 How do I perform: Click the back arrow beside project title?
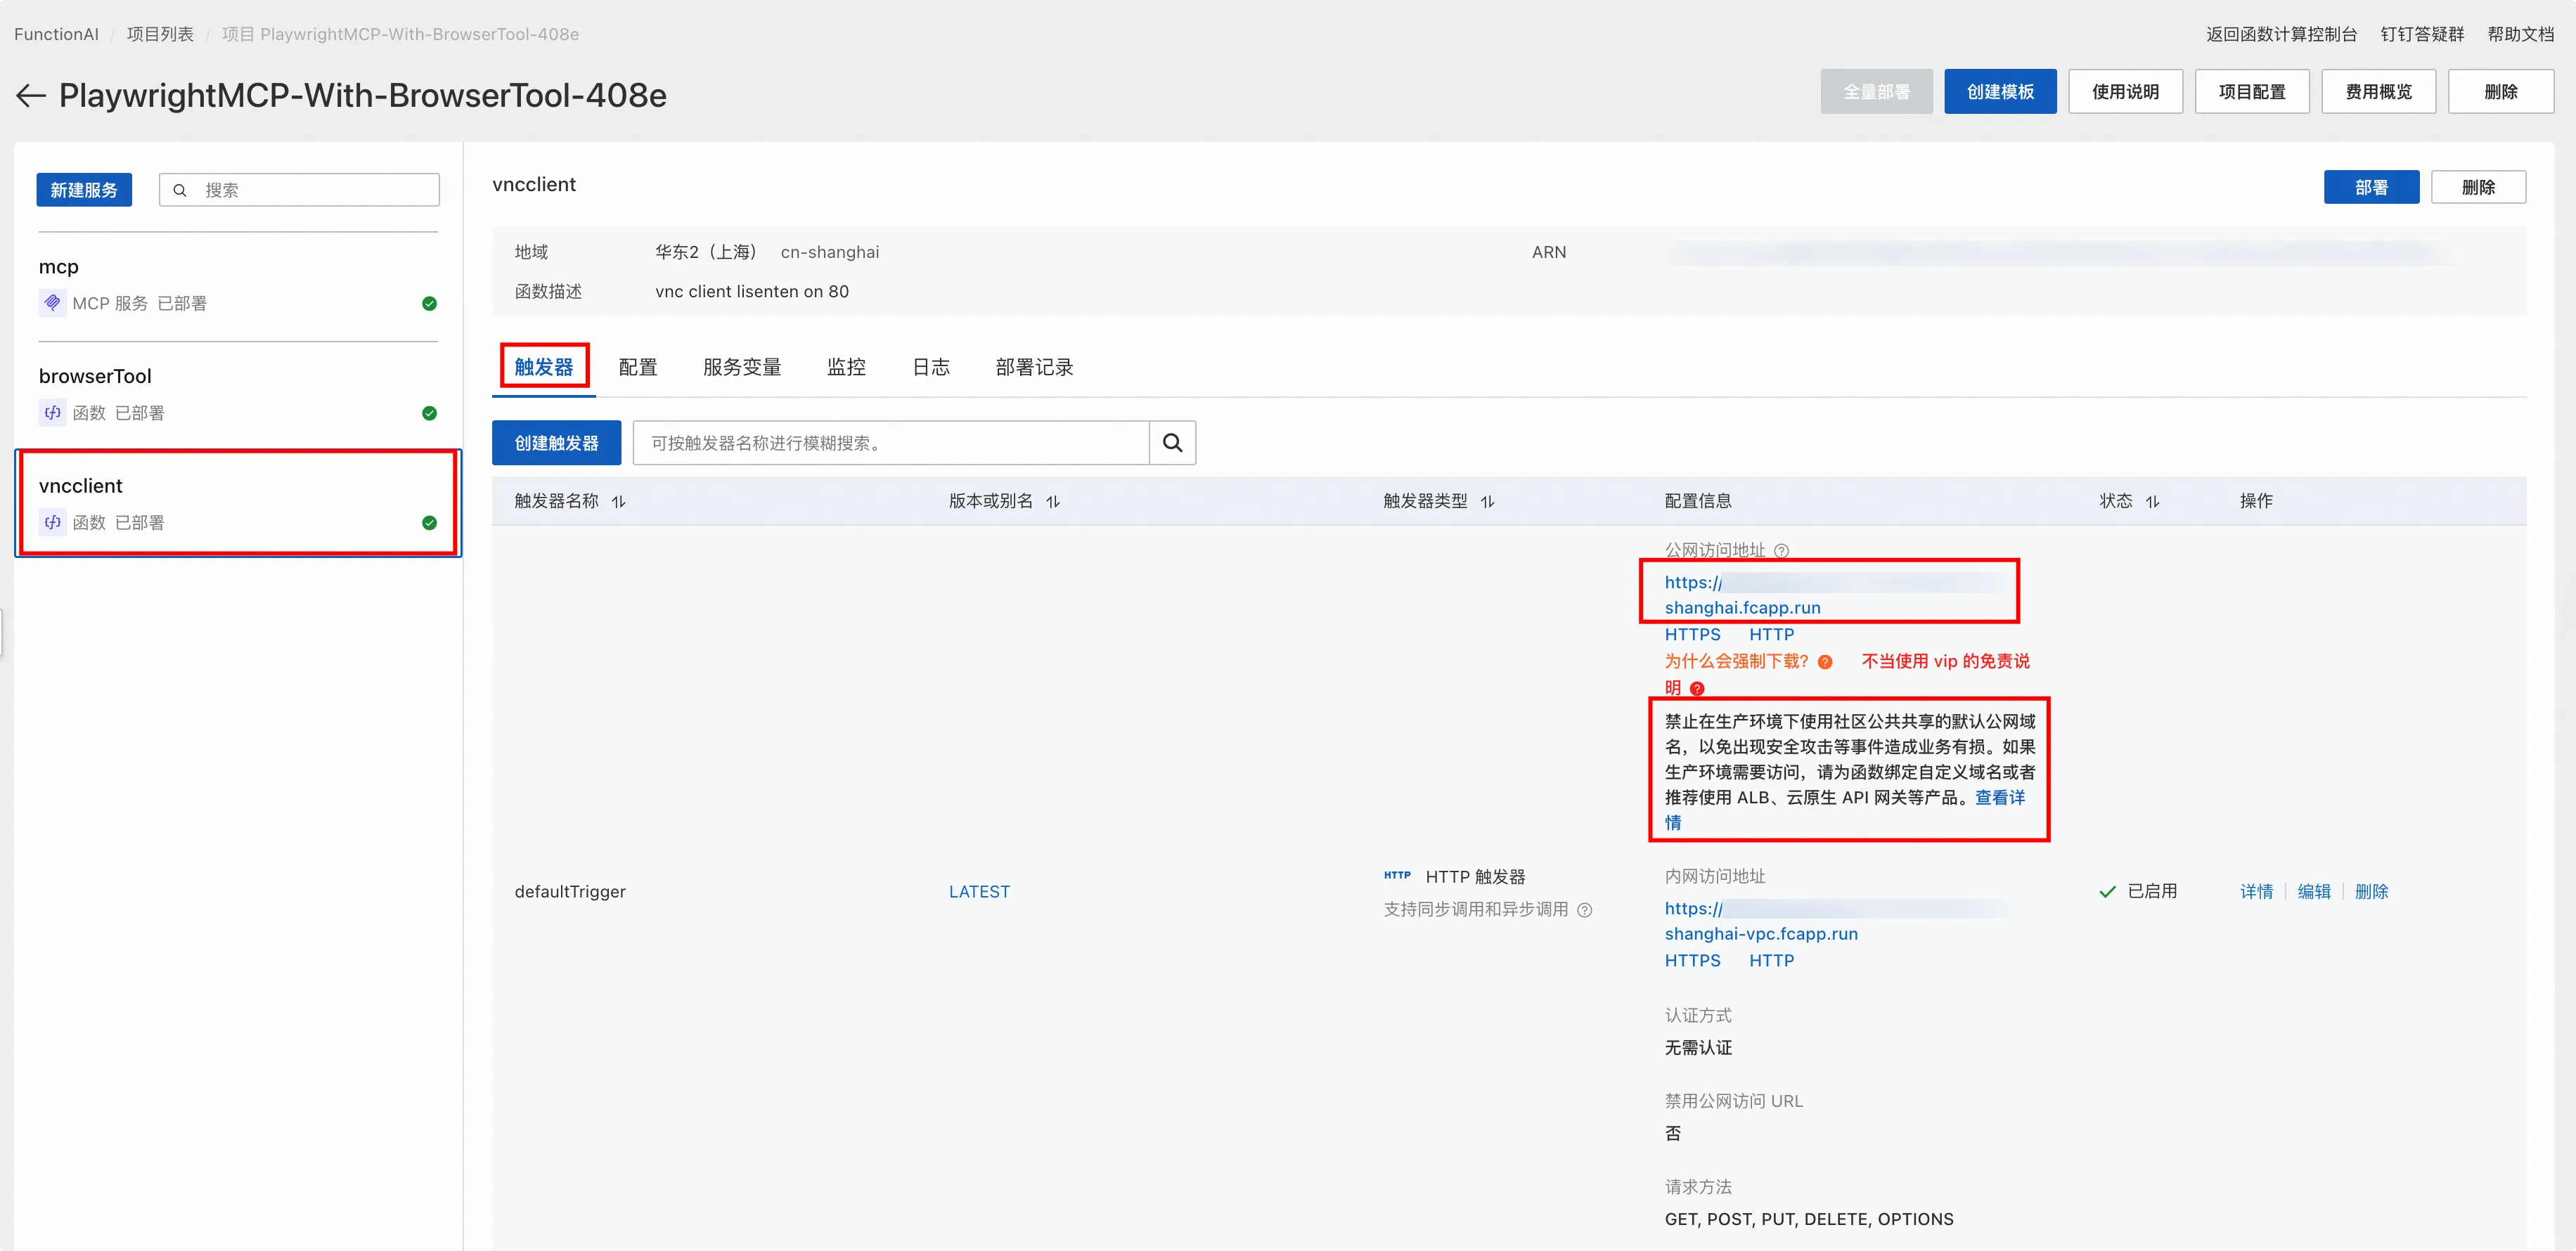[x=30, y=95]
